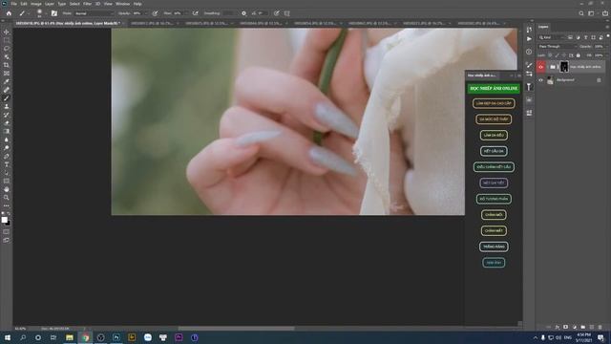Select the Move tool
611x344 pixels.
pos(7,32)
